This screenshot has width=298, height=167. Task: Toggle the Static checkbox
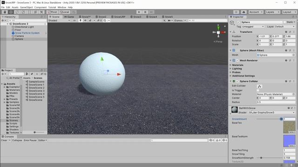click(x=284, y=22)
